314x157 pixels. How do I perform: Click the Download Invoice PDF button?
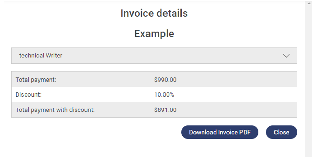220,132
